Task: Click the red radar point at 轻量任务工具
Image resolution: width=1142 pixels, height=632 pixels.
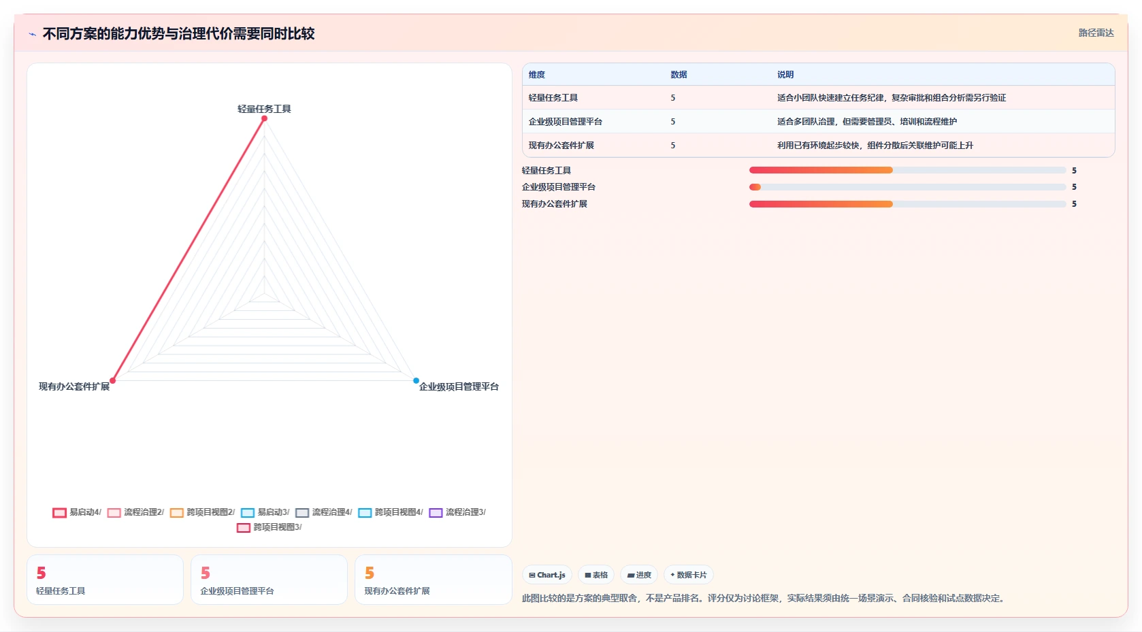Action: pyautogui.click(x=264, y=118)
